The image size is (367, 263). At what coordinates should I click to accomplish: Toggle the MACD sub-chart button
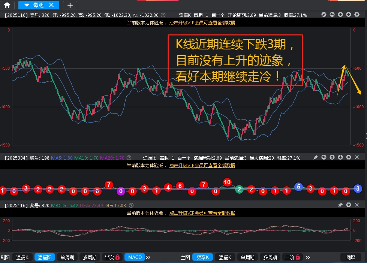[x=135, y=257]
